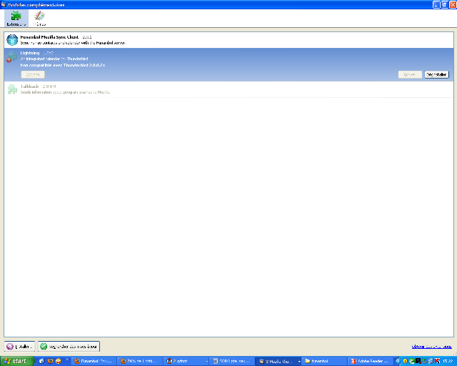Switch to the Extensions puzzle-piece tab

pyautogui.click(x=16, y=19)
